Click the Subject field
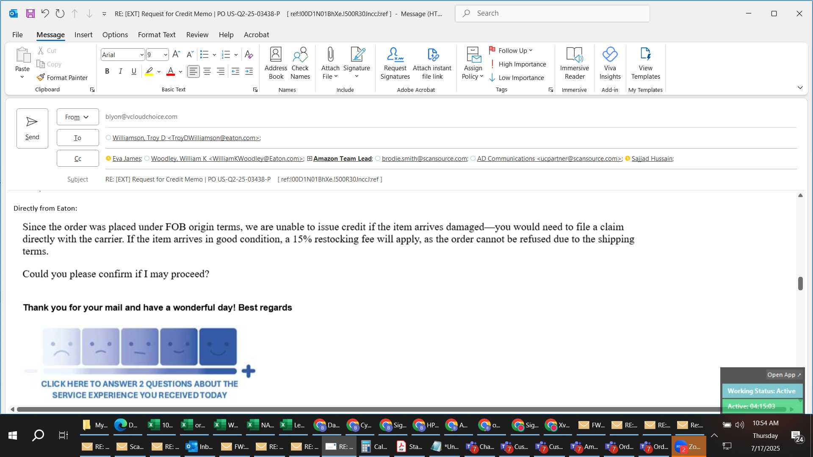 pos(451,179)
